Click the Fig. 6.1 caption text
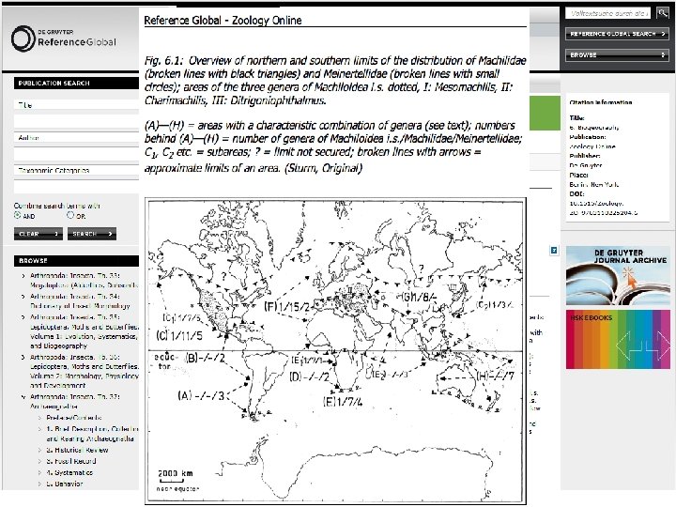676x507 pixels. (335, 81)
